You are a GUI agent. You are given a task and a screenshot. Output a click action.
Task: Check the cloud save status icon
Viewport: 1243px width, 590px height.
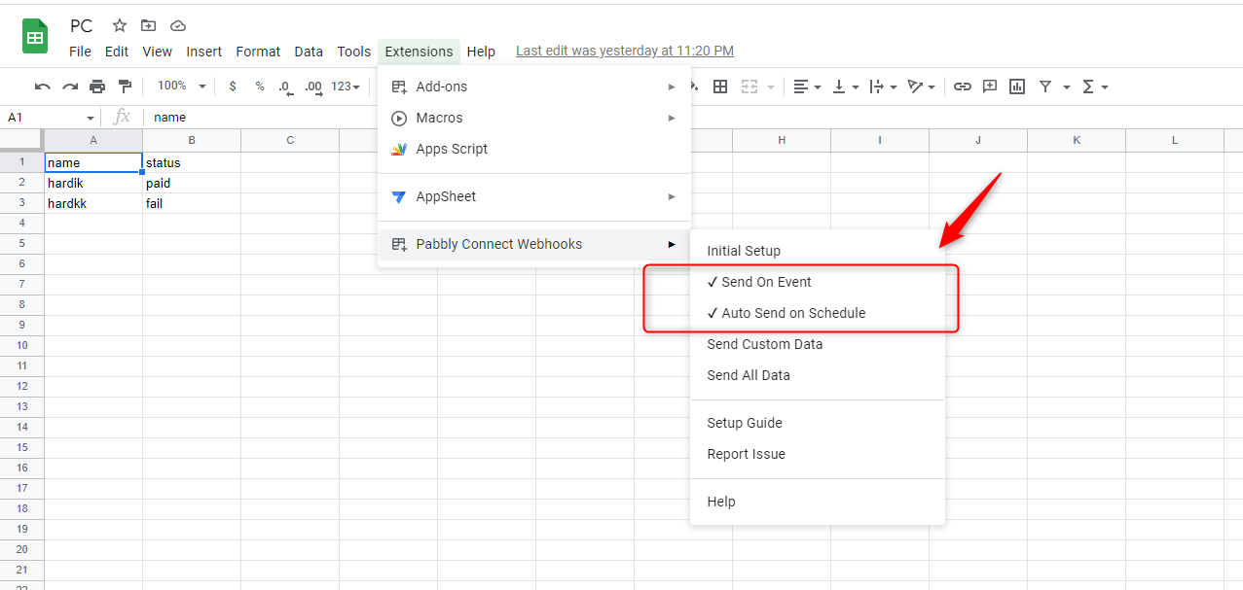177,25
